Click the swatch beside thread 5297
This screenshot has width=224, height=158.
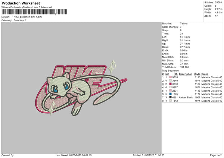coord(171,87)
